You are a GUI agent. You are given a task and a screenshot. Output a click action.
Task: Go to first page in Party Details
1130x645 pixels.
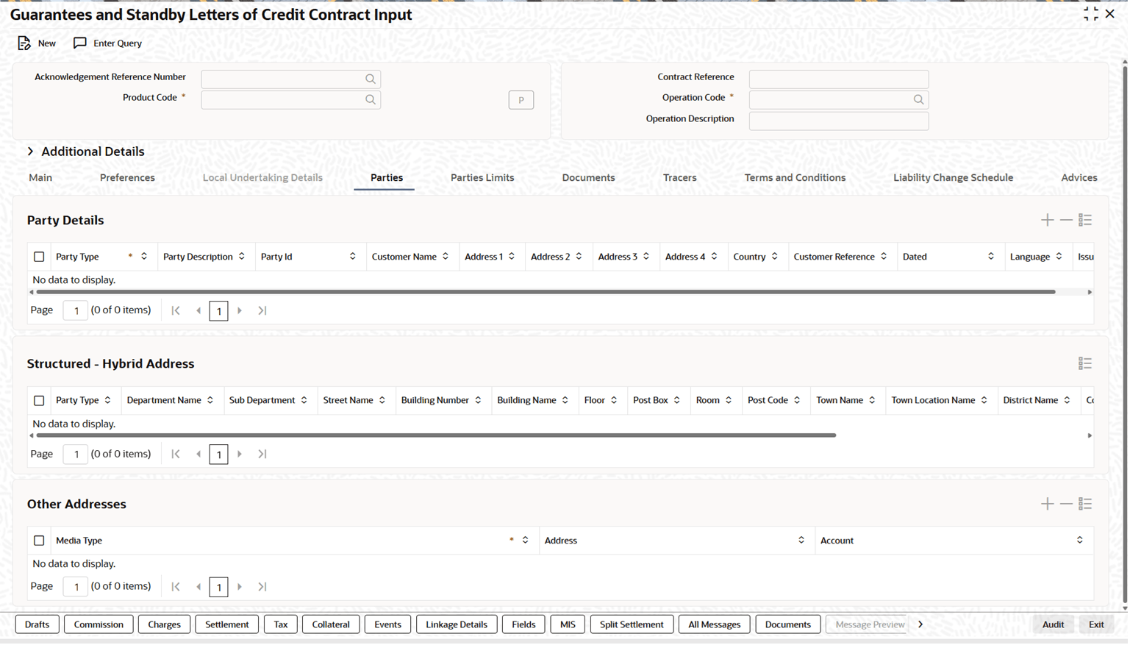click(x=176, y=310)
